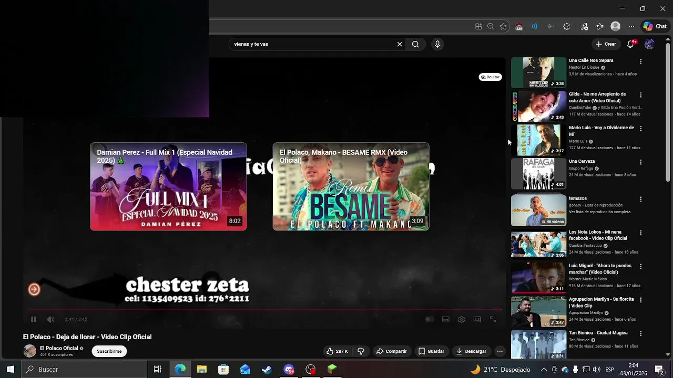Click 'Ver lista de reproducción completa'
The height and width of the screenshot is (378, 673).
tap(599, 212)
